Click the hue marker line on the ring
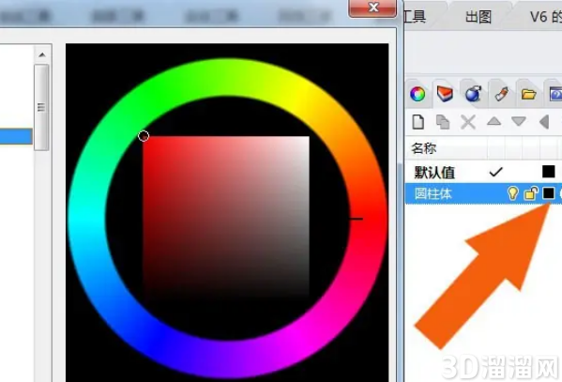562x382 pixels. click(357, 219)
